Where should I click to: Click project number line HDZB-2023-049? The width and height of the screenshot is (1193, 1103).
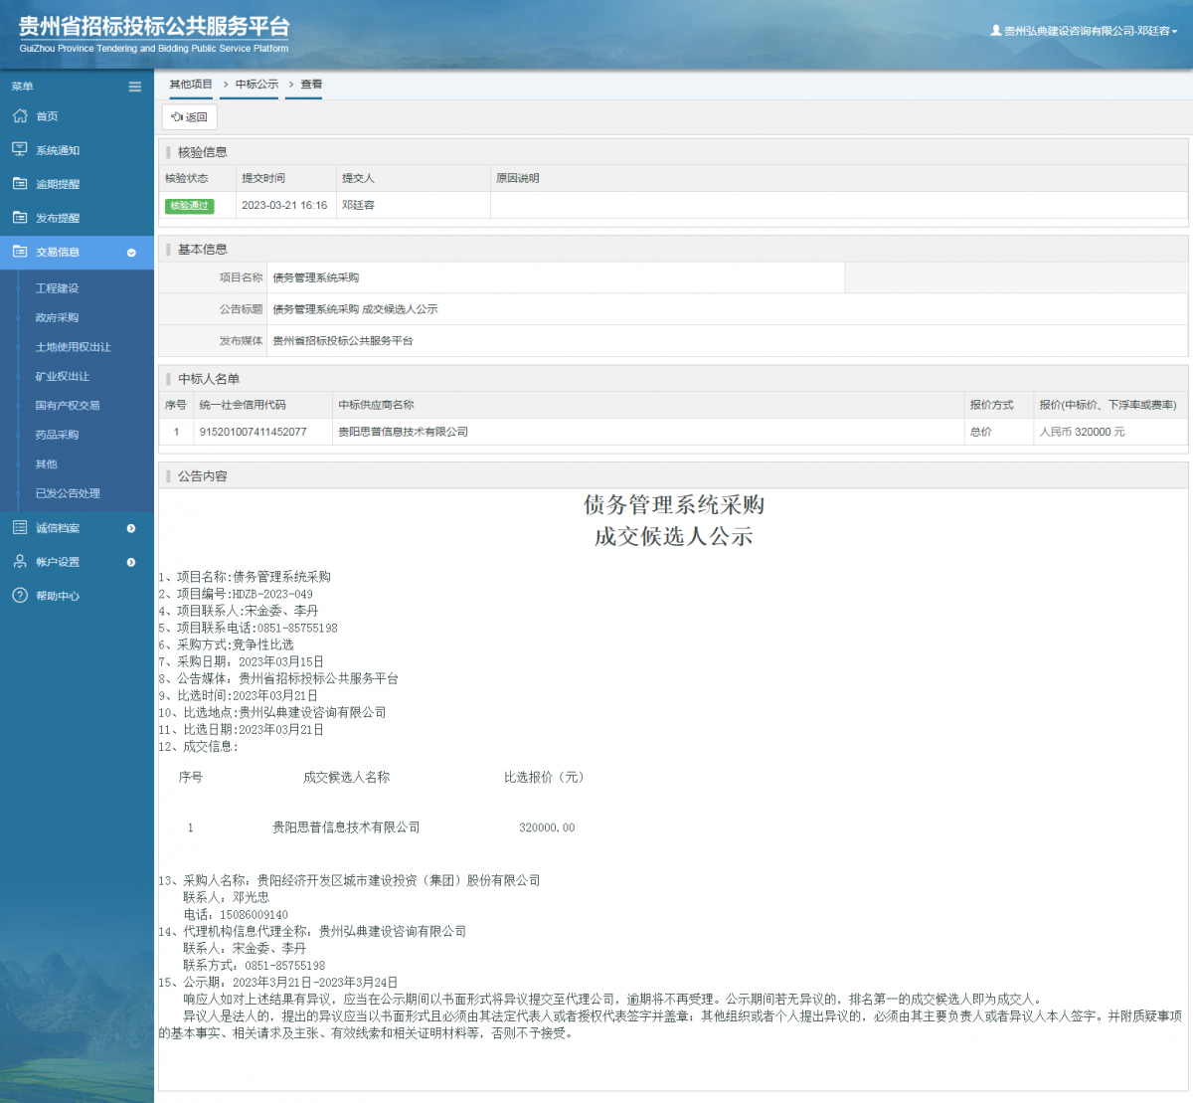[x=236, y=594]
